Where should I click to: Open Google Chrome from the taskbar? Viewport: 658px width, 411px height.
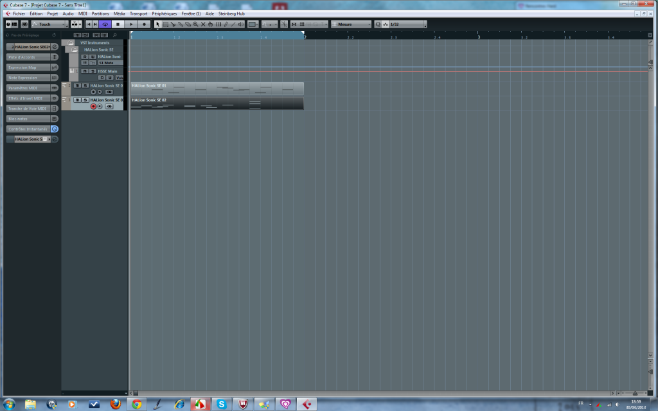[x=137, y=405]
